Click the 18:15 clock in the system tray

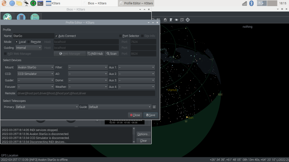(283, 3)
